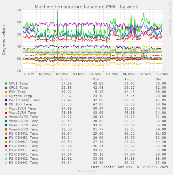
Task: Click the Max: column header
Action: pos(160,79)
